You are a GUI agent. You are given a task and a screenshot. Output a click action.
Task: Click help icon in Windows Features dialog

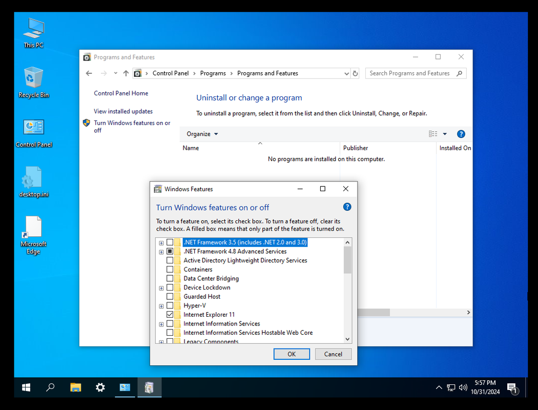[347, 207]
